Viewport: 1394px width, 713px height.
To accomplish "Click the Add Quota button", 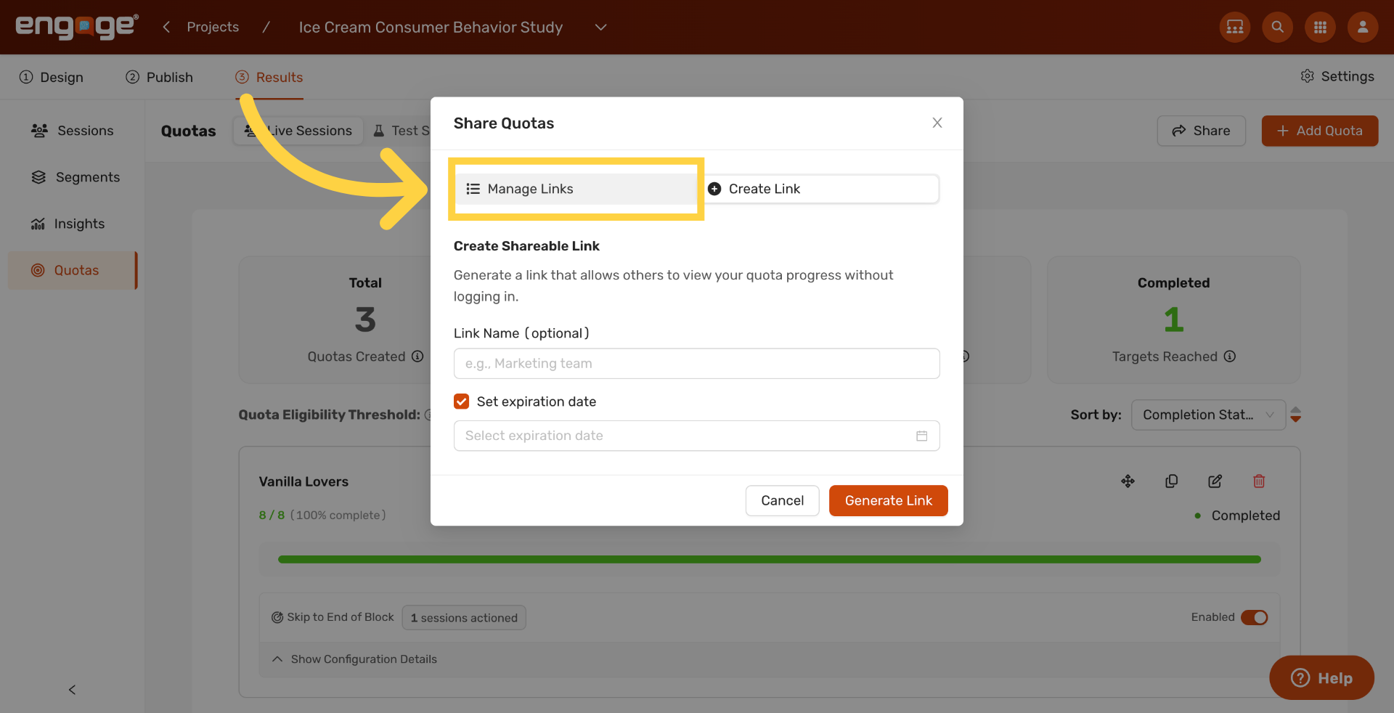I will point(1320,131).
